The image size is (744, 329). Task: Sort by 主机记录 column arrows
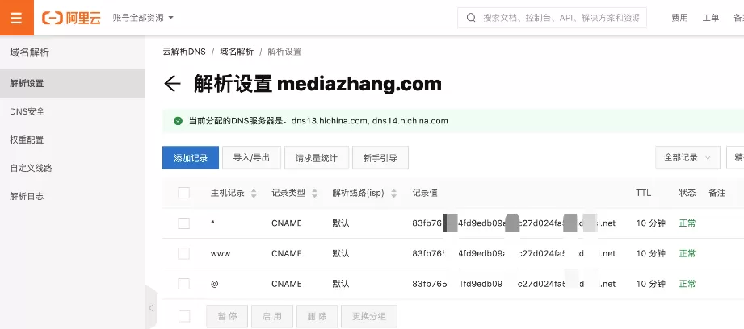tap(254, 194)
